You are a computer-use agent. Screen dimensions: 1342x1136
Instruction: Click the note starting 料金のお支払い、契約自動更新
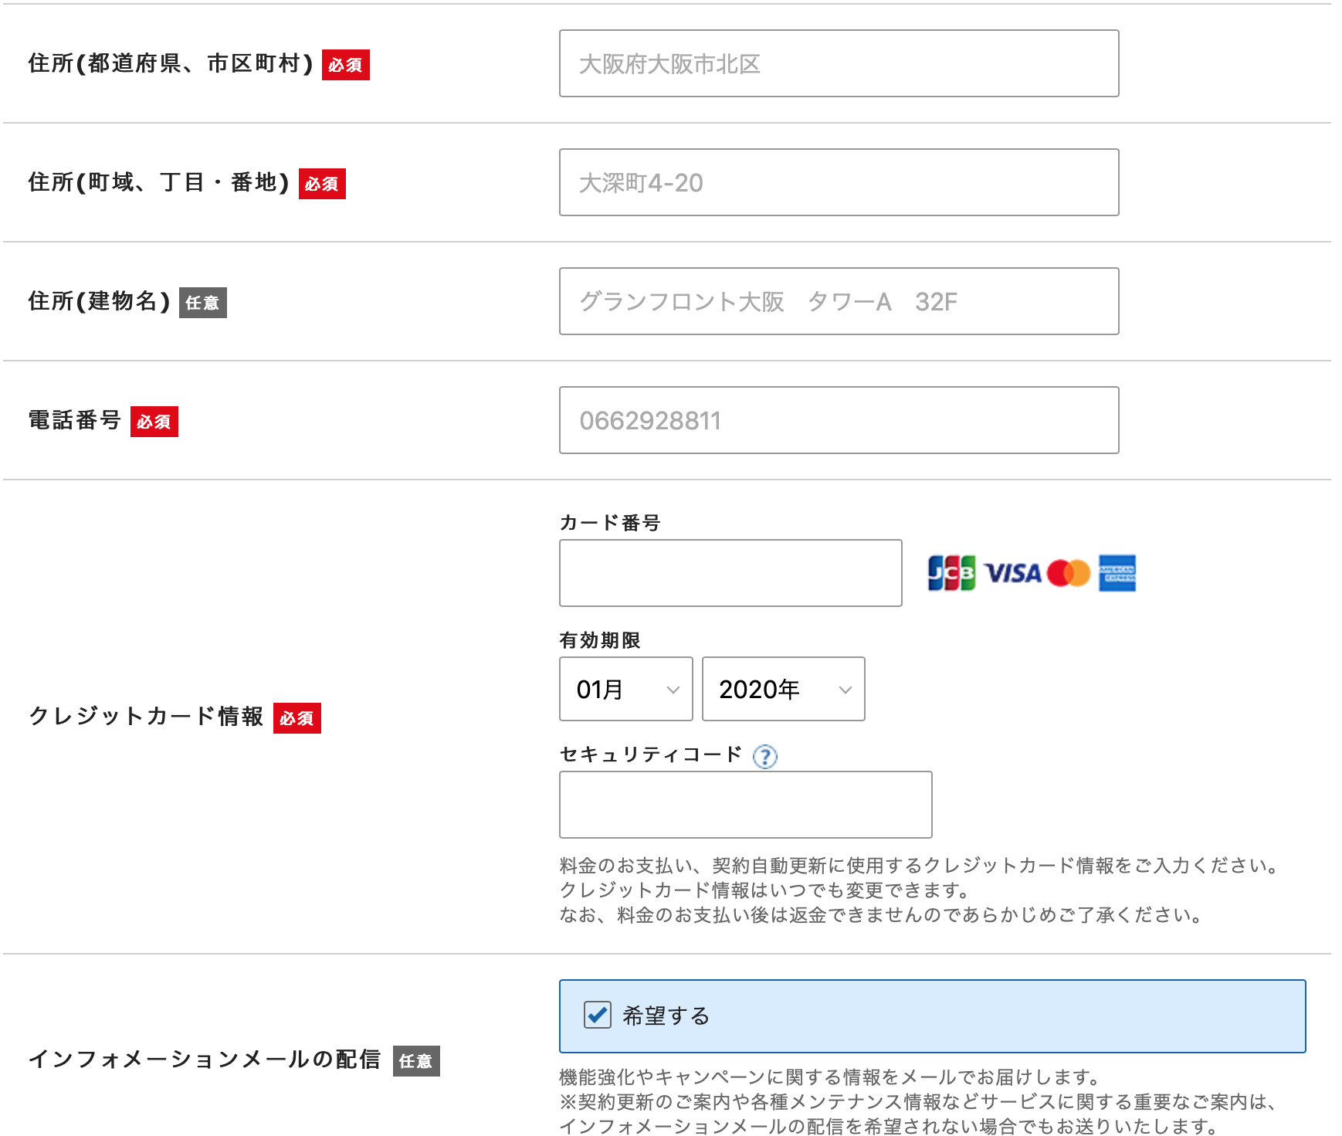920,865
